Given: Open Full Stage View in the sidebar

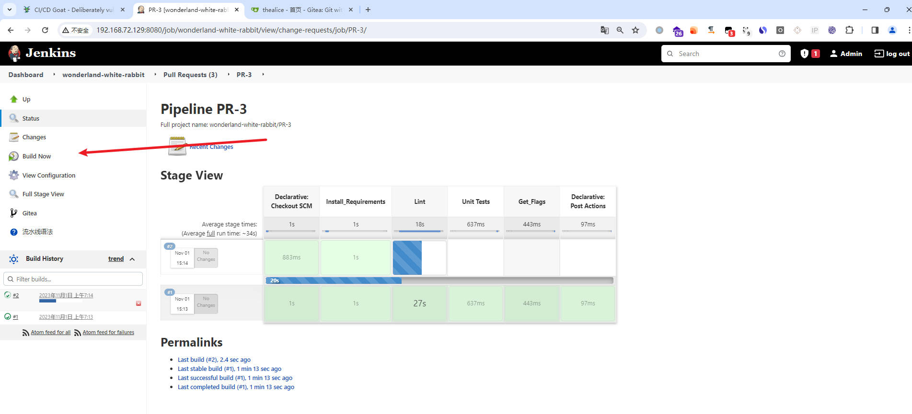Looking at the screenshot, I should click(x=43, y=194).
